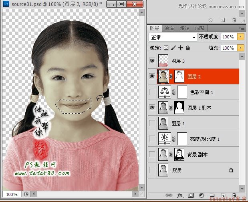Show the 图层 1 layer

152,123
